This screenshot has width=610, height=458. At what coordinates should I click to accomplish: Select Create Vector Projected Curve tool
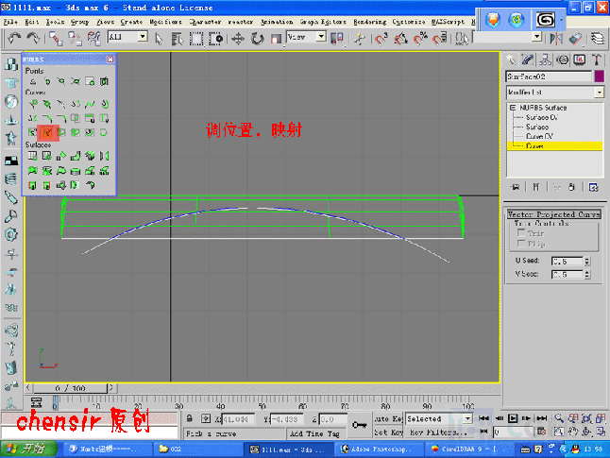[x=47, y=133]
